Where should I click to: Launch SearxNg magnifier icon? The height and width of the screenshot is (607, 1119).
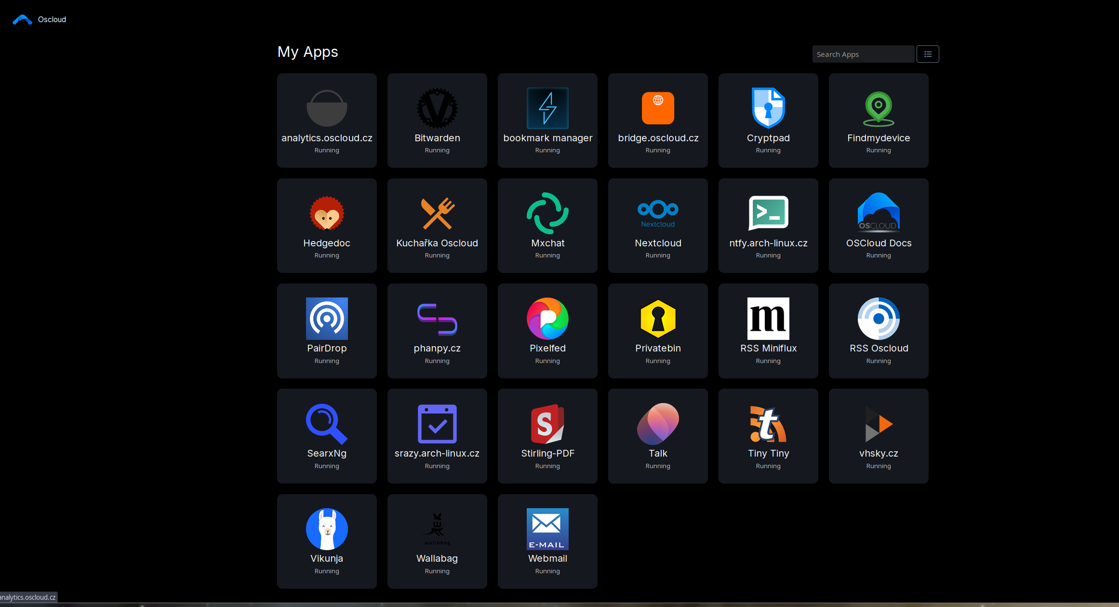(327, 423)
